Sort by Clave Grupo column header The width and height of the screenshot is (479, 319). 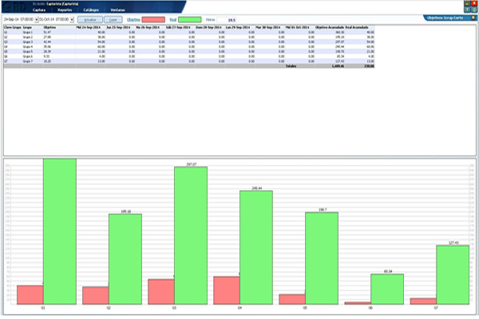(11, 27)
